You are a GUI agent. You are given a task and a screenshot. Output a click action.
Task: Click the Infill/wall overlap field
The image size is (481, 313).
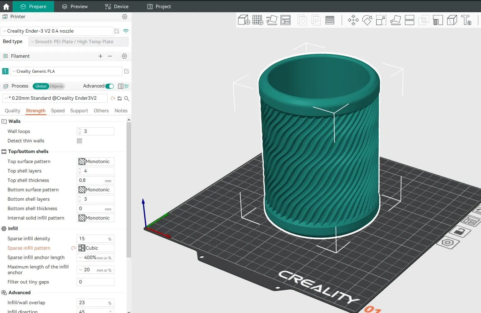95,303
